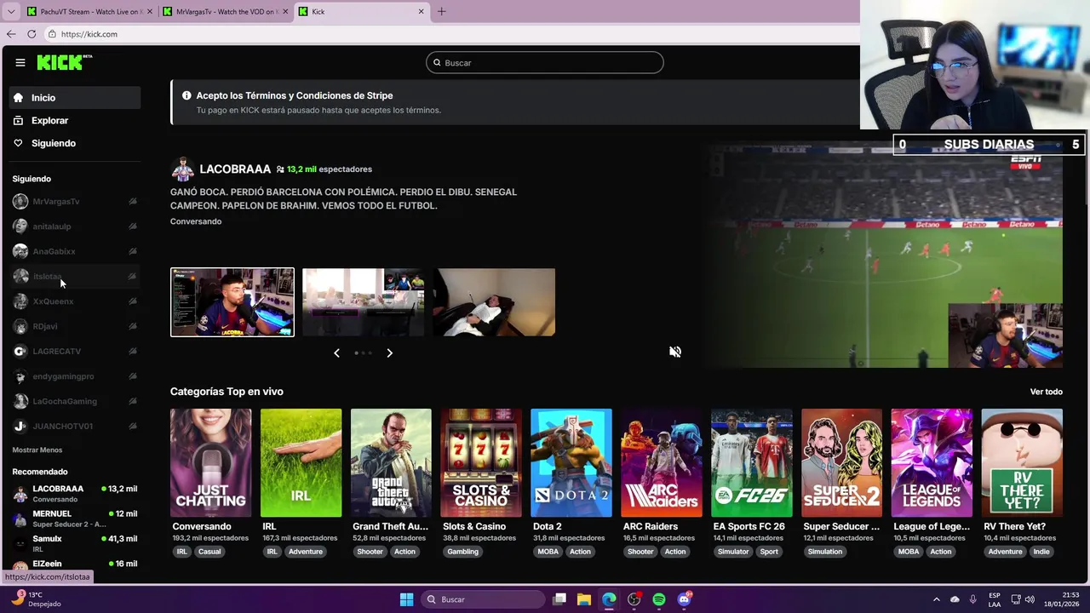
Task: Open the ARC Raiders category card
Action: 662,463
